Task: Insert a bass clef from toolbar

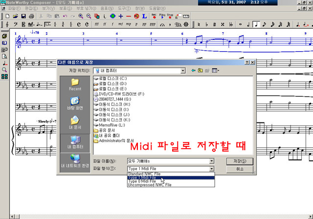Action: pos(15,24)
